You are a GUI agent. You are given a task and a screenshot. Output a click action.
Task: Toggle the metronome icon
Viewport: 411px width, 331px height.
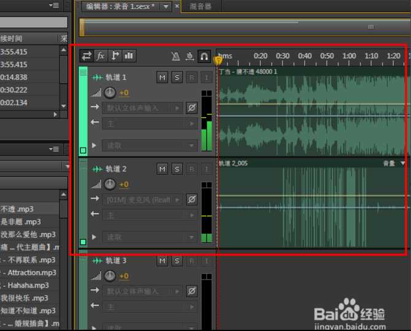pyautogui.click(x=175, y=56)
